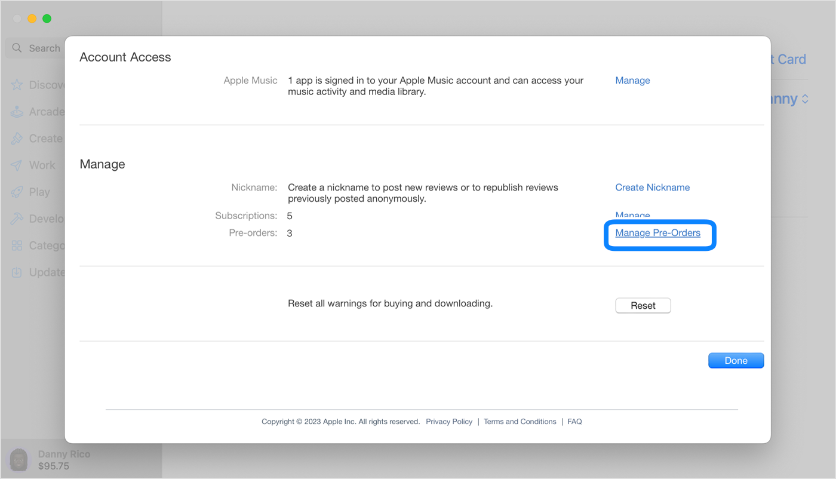Click the Subscriptions count value 5

pos(290,216)
